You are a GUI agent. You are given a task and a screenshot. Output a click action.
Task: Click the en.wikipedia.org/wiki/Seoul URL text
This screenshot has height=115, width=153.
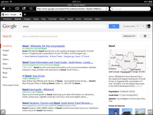pyautogui.click(x=34, y=49)
